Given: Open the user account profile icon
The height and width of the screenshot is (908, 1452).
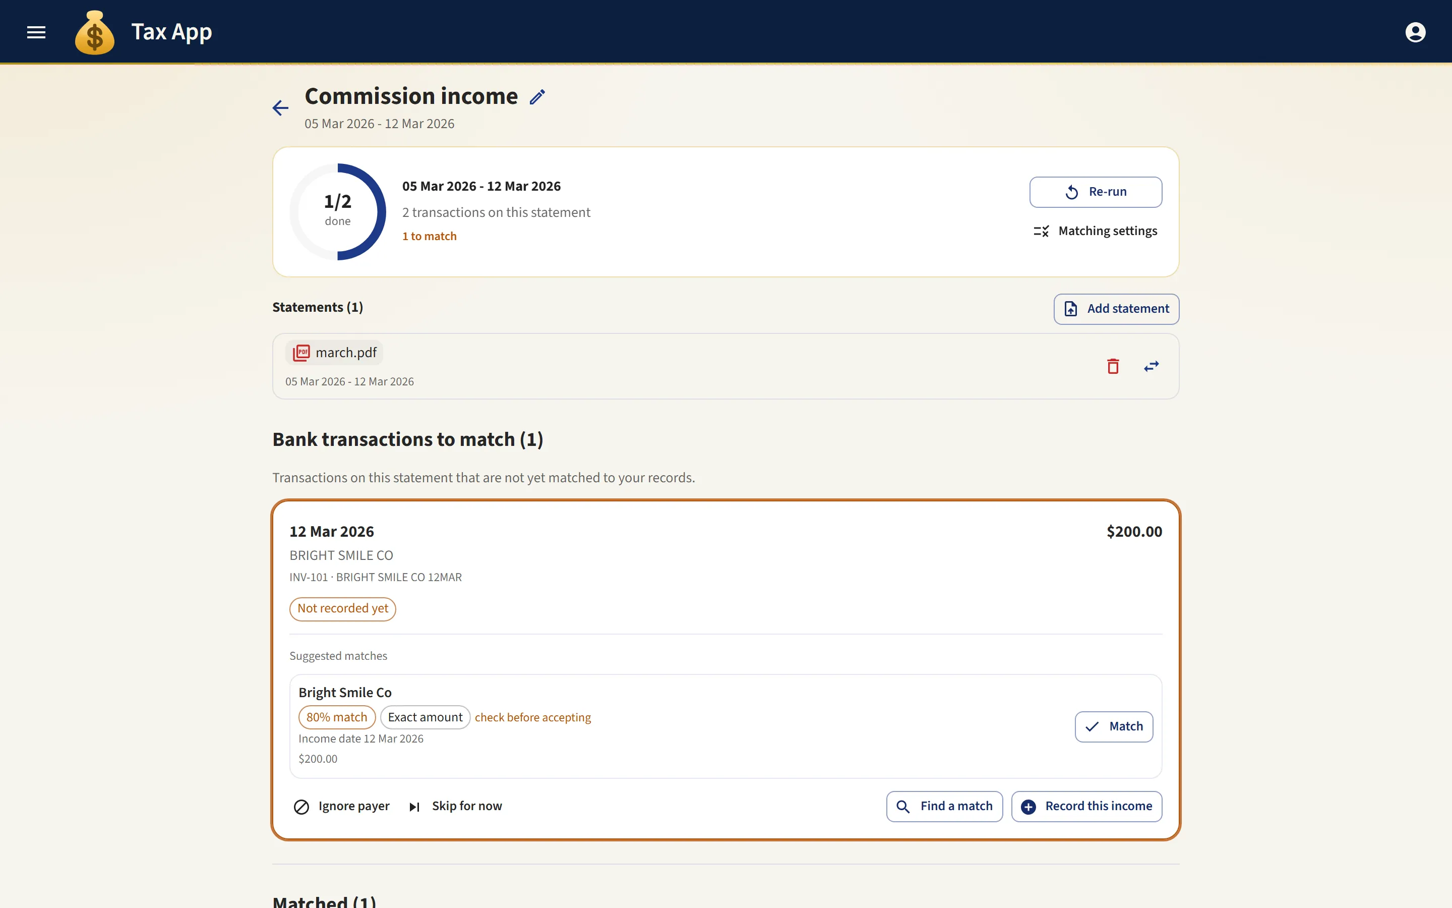Looking at the screenshot, I should (x=1415, y=32).
